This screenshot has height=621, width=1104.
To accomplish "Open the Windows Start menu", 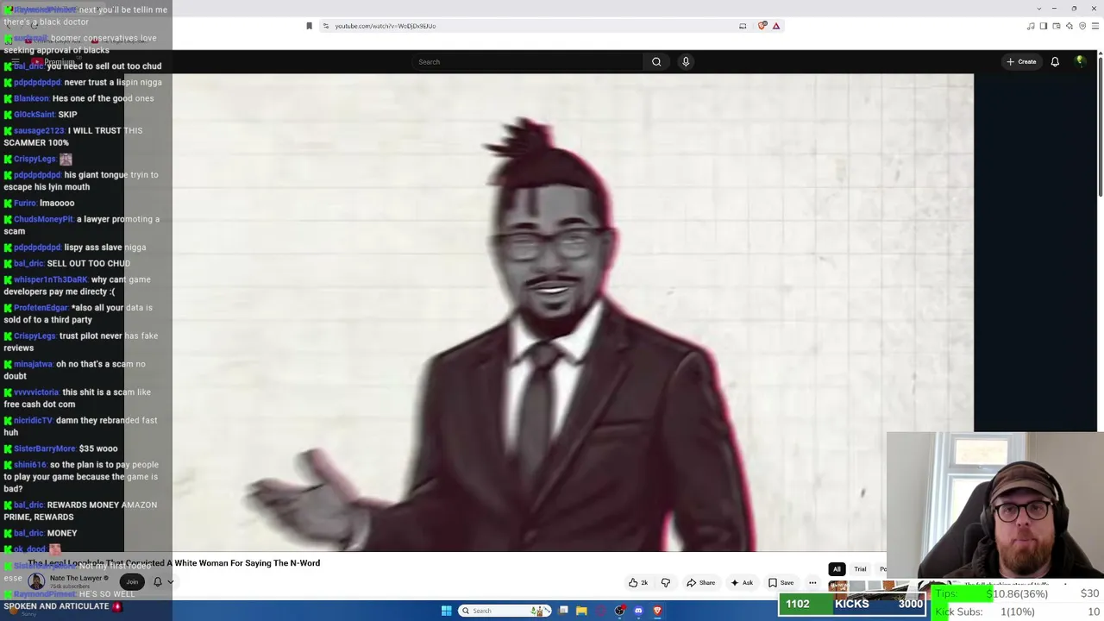I will tap(446, 611).
